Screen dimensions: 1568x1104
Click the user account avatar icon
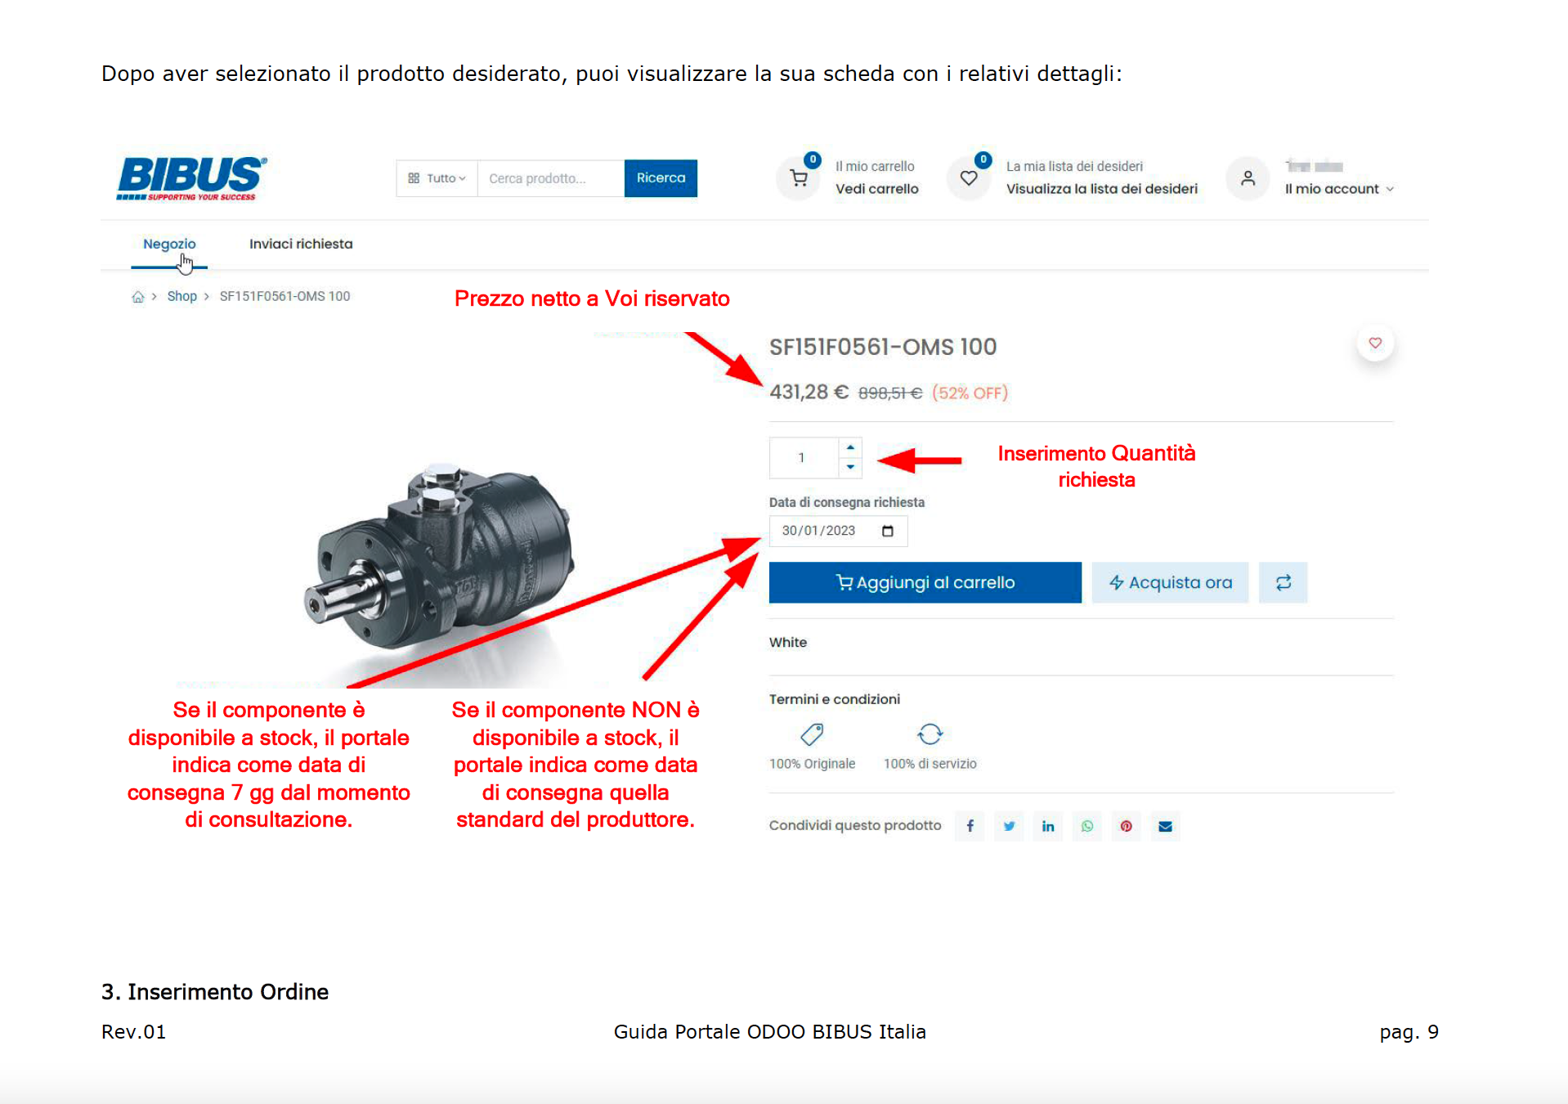[x=1248, y=178]
